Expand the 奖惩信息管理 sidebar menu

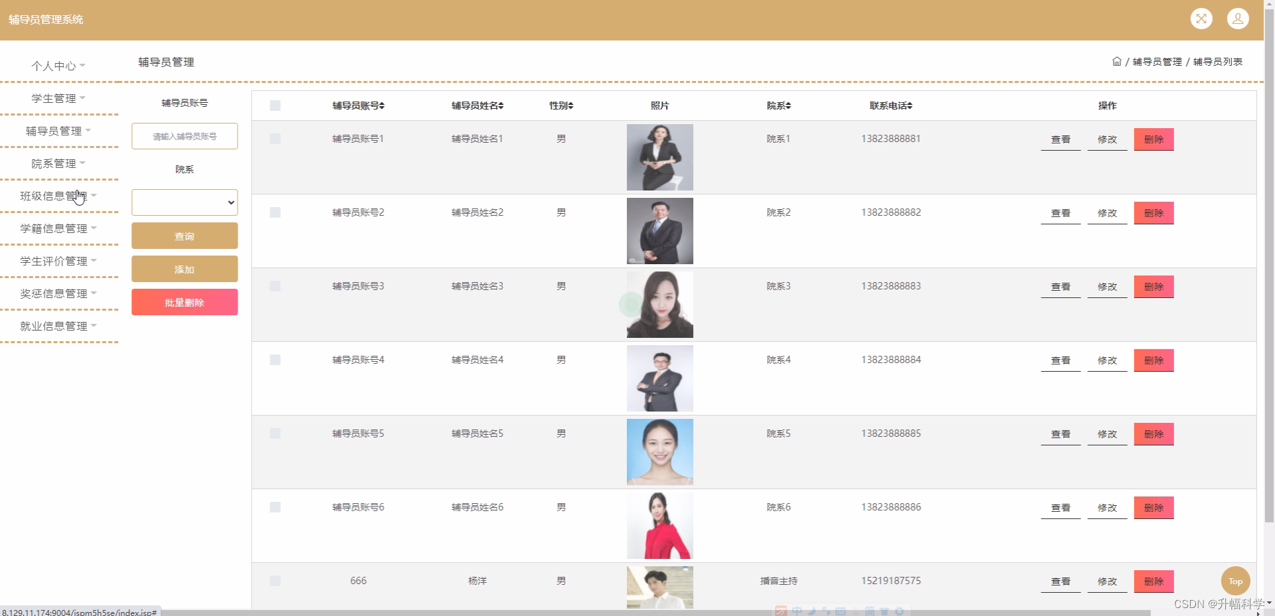click(58, 293)
